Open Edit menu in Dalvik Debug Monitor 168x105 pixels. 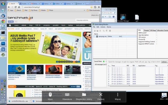[98, 27]
